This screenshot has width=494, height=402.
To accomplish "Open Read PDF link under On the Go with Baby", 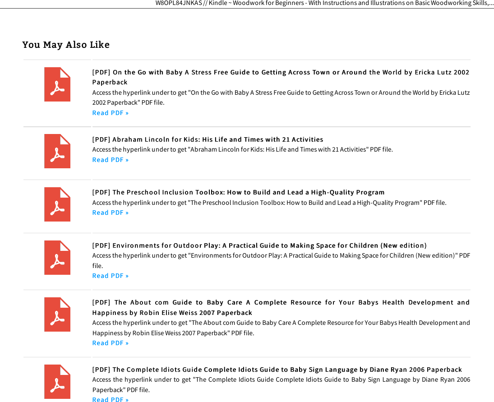I will [x=110, y=113].
